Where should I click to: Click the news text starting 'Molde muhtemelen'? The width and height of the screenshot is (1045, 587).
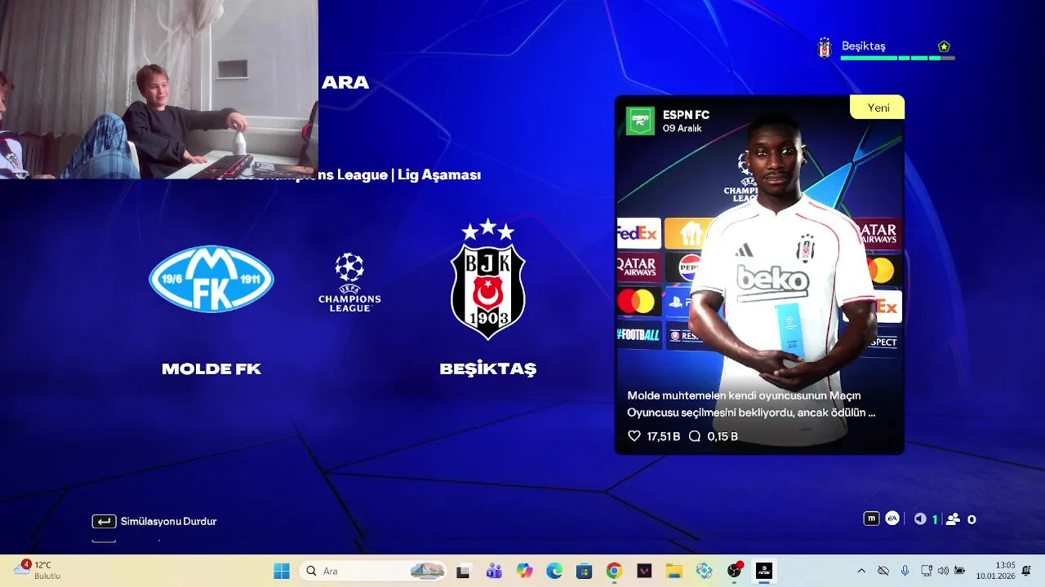click(751, 404)
